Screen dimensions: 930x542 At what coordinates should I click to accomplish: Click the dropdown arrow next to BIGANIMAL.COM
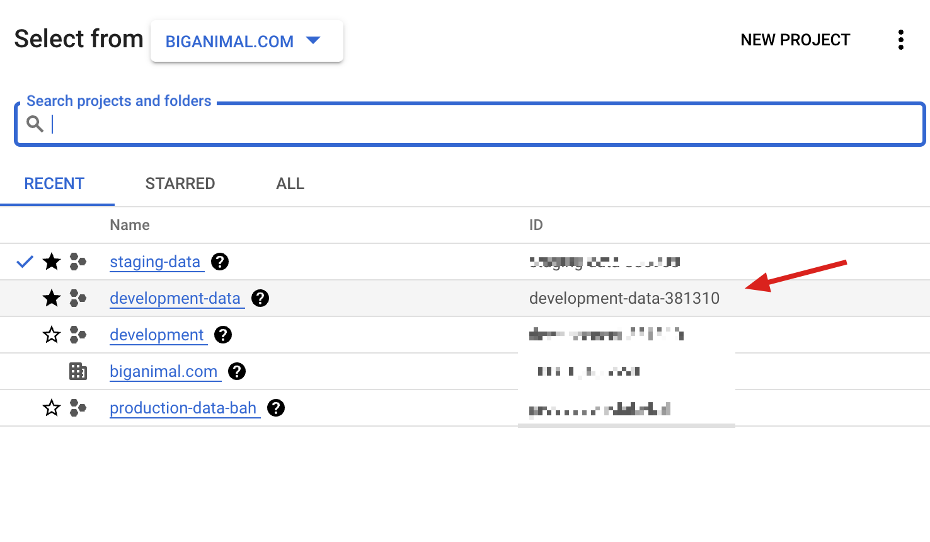pyautogui.click(x=313, y=40)
